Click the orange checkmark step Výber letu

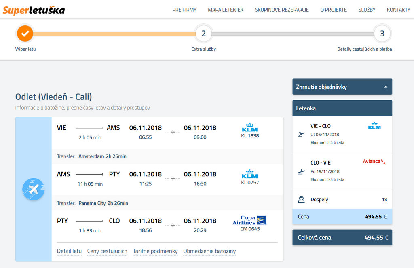pos(25,34)
